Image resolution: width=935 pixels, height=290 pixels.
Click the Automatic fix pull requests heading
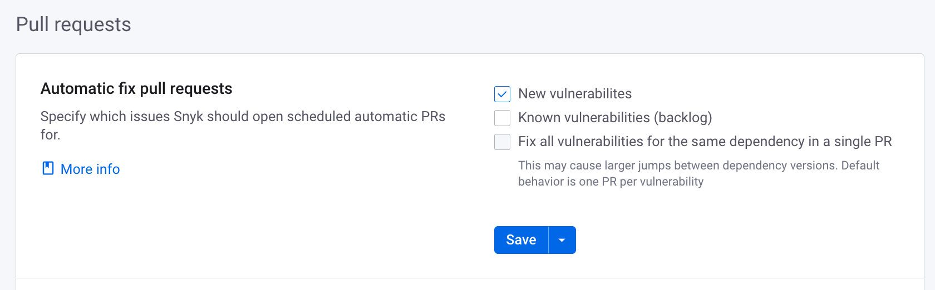coord(136,89)
